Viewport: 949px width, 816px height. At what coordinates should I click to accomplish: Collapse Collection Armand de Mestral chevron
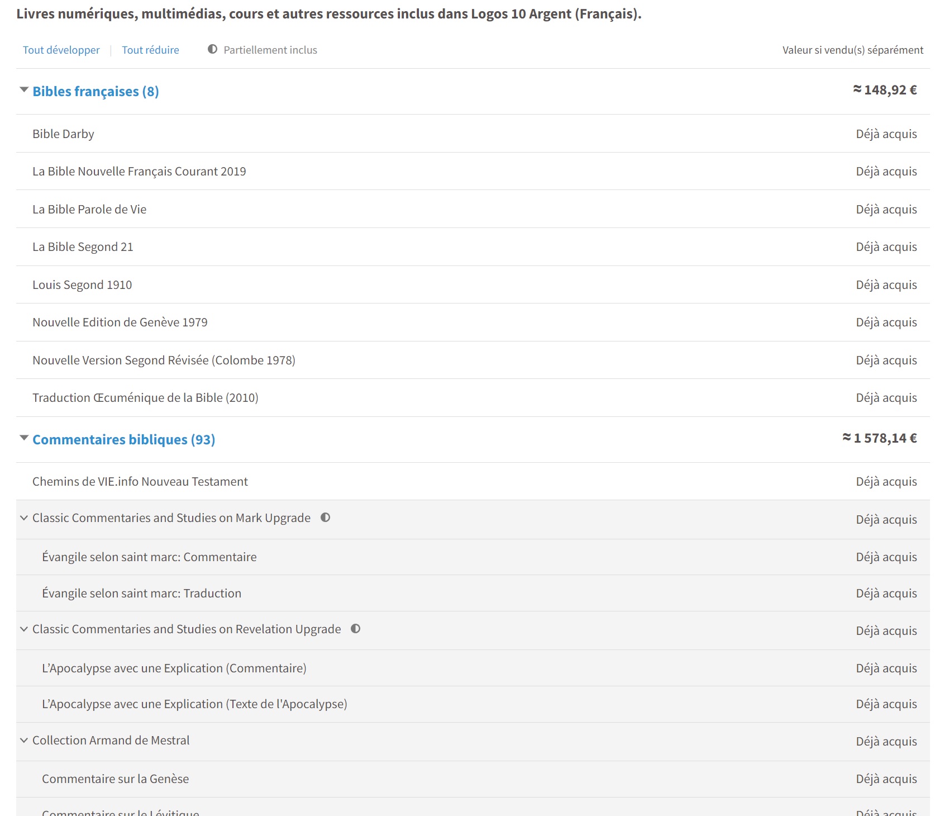coord(24,741)
